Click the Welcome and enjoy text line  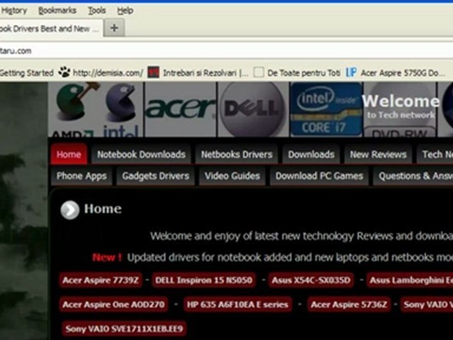(x=302, y=236)
